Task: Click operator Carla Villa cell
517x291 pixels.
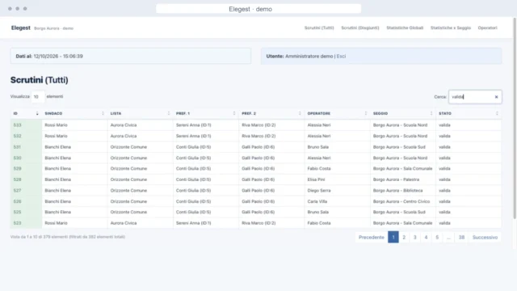Action: [338, 201]
